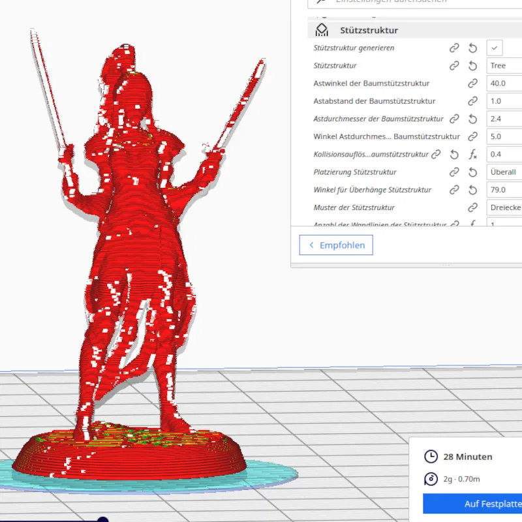
Task: Click the fx formula icon for Kollisionsauflösung
Action: (x=472, y=154)
